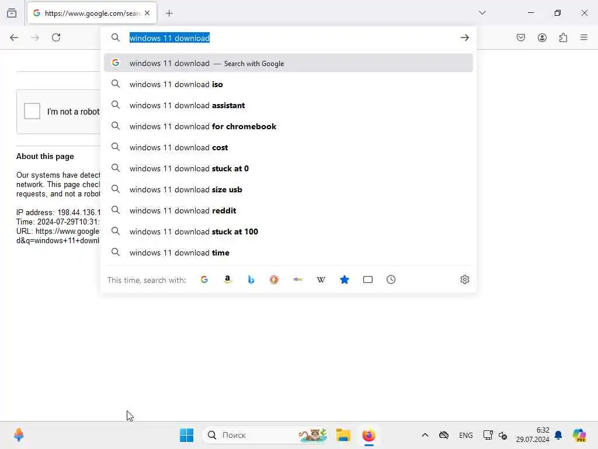Click Firefox icon in taskbar
The width and height of the screenshot is (598, 449).
tap(369, 435)
